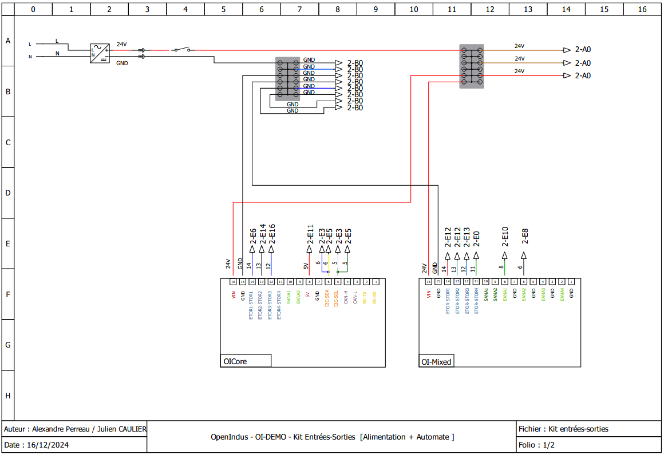
Task: Select the SANA1 pin on OI-Mixed
Action: tap(486, 297)
